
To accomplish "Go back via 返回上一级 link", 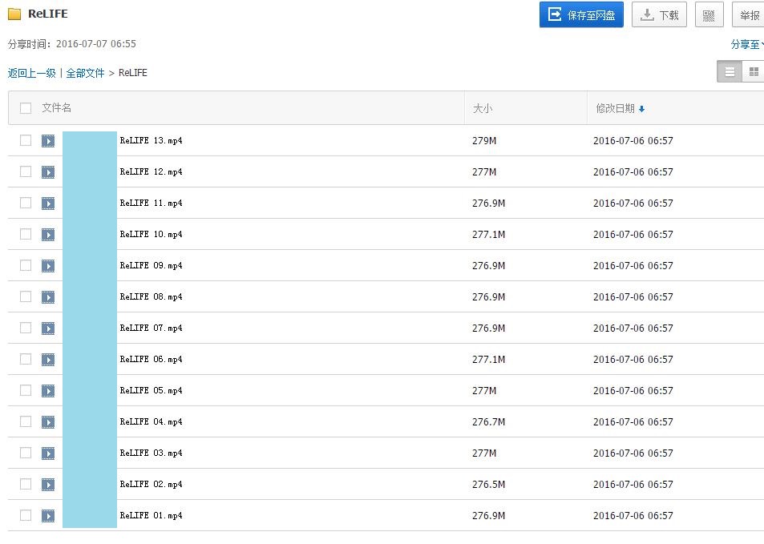I will point(32,73).
